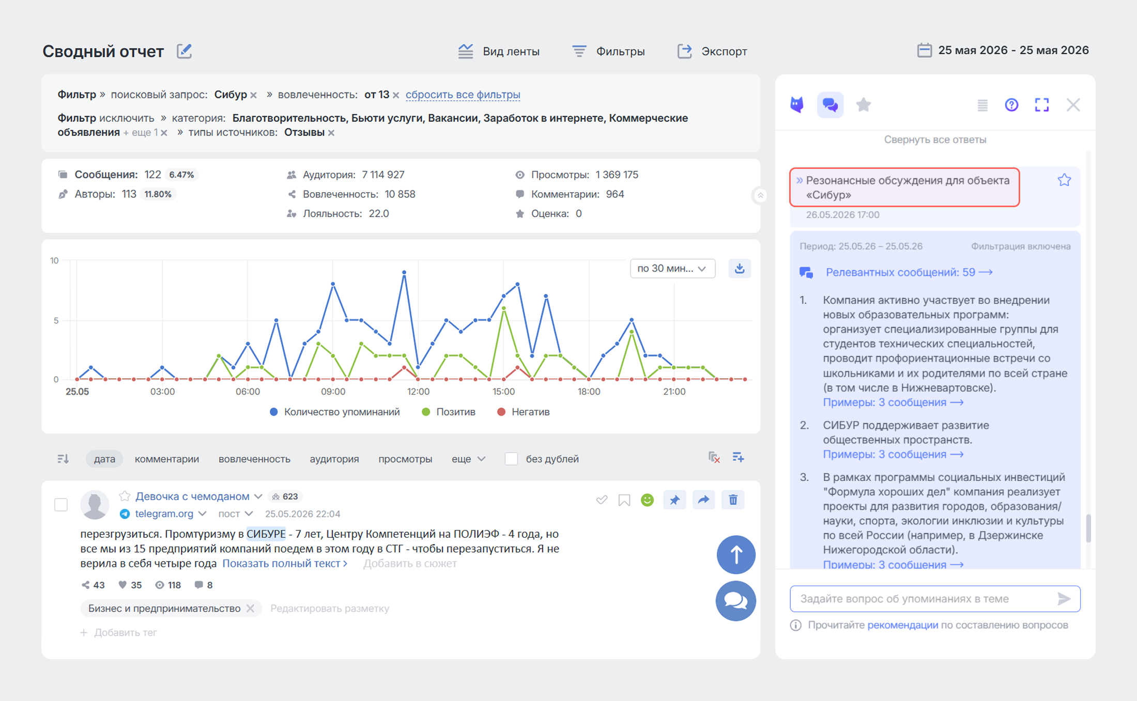Expand the telegram.org source dropdown
1137x701 pixels.
202,514
